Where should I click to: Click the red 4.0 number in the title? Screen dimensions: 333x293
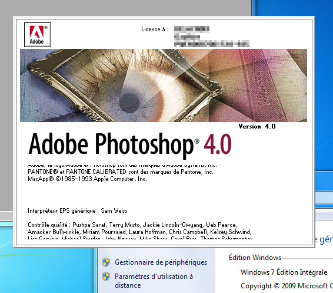click(x=218, y=144)
